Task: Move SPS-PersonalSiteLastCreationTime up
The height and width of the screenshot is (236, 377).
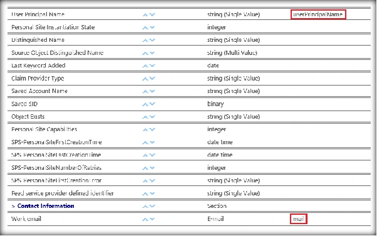Action: tap(145, 155)
